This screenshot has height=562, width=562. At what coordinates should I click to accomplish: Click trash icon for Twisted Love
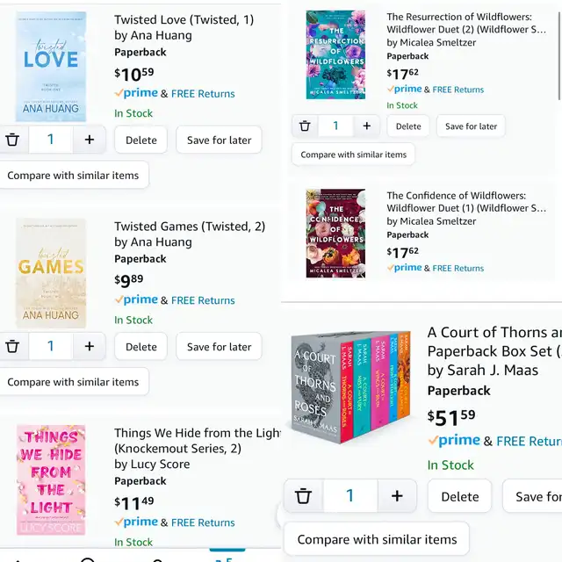pyautogui.click(x=12, y=140)
